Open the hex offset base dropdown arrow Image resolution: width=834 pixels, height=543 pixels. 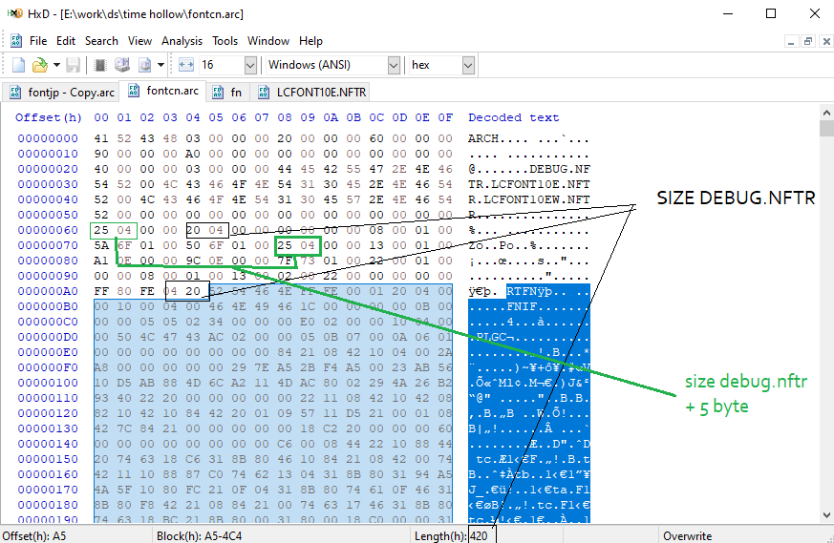click(468, 65)
